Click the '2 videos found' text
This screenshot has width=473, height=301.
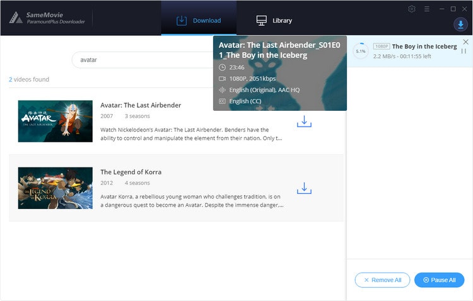click(x=29, y=79)
